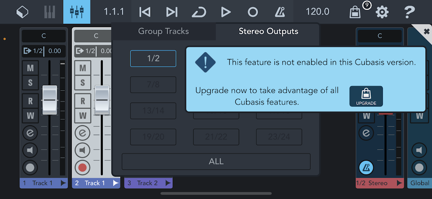Open the help question mark icon

click(x=409, y=12)
